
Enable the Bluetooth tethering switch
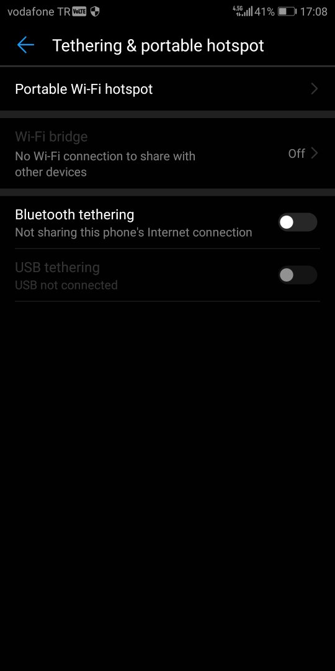coord(298,222)
